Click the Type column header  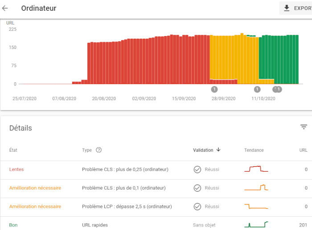87,150
